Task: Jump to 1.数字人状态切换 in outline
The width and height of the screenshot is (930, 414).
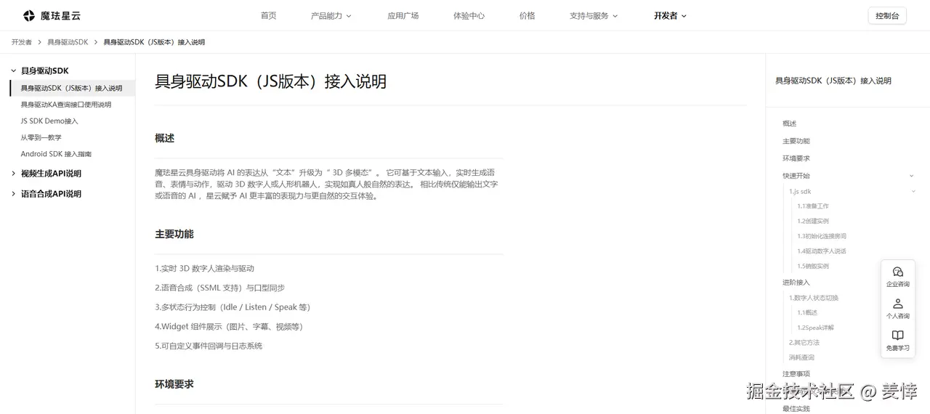Action: click(814, 298)
